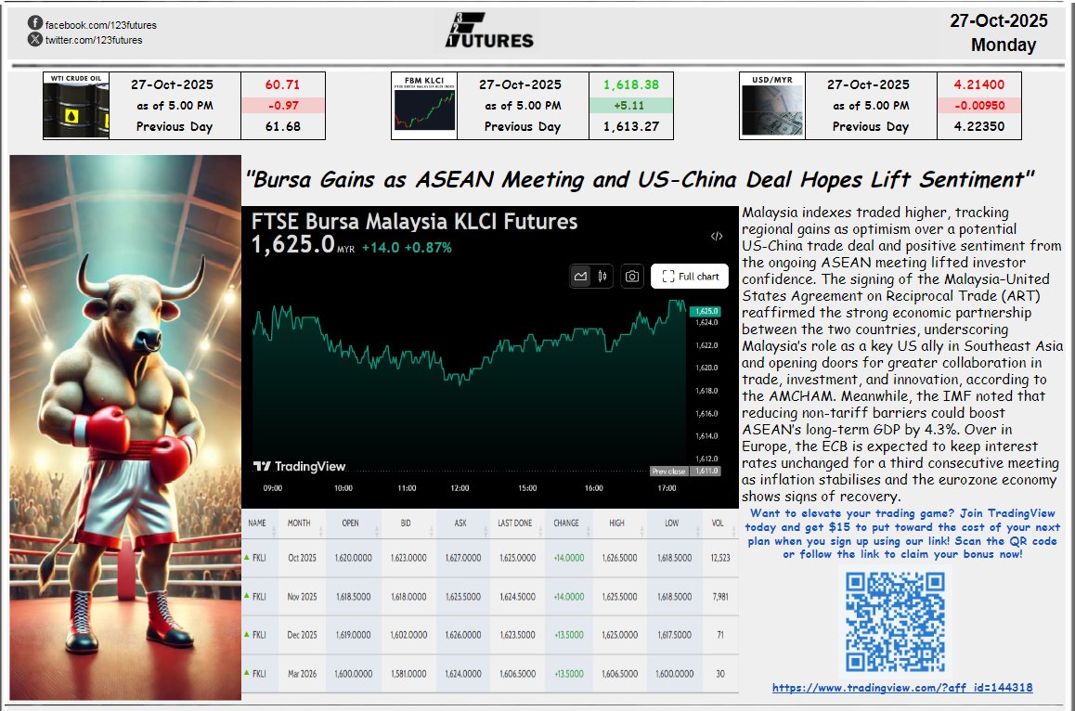Click the 1,625.0 price label on chart axis

click(706, 311)
